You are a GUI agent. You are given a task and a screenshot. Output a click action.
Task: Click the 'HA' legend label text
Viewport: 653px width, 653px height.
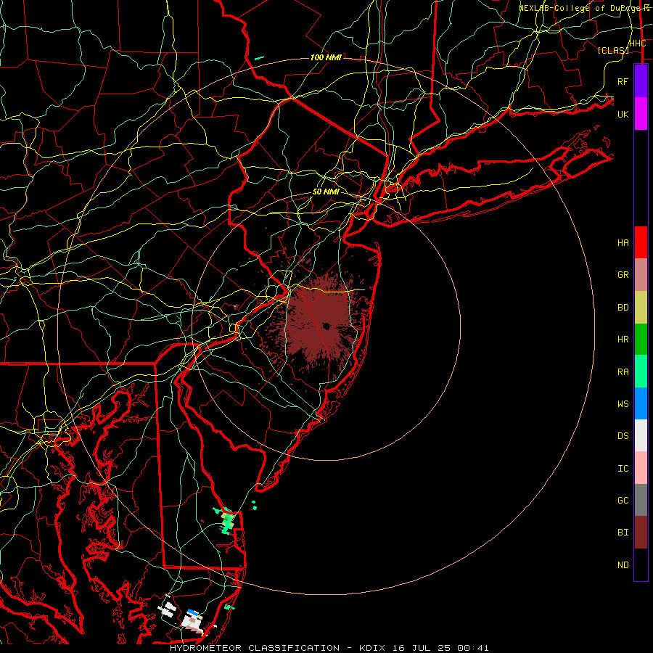623,243
